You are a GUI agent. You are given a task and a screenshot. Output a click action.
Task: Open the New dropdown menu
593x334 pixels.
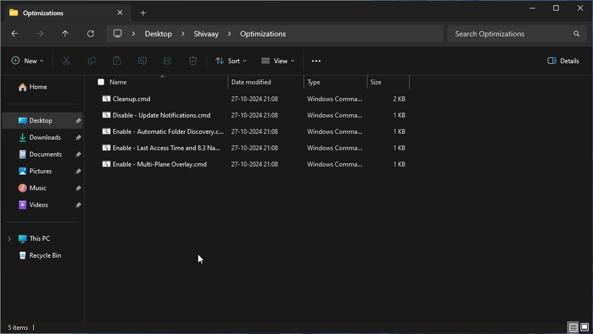click(x=27, y=61)
